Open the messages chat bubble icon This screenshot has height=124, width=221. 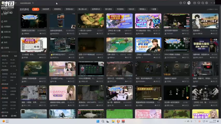coord(203,3)
